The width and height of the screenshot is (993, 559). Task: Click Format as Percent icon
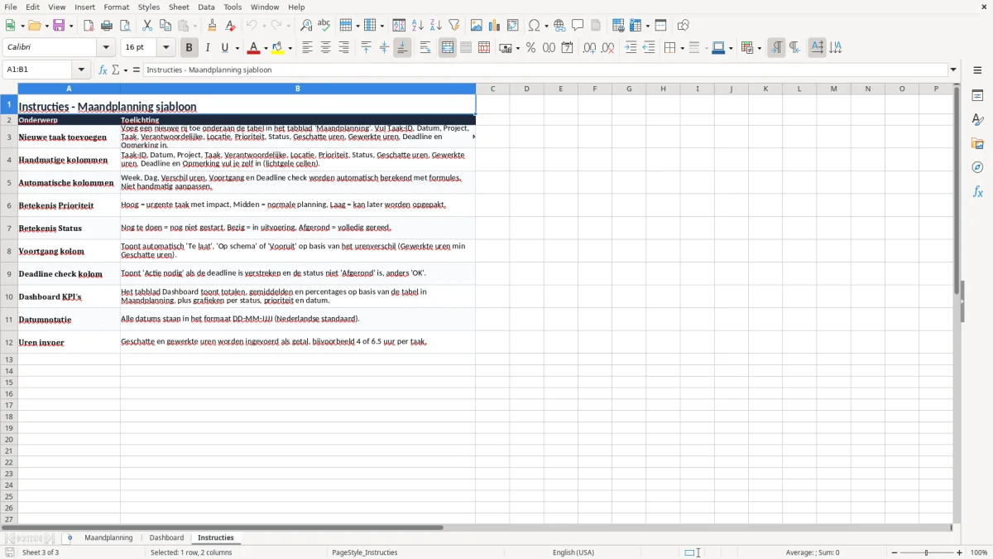pos(530,48)
